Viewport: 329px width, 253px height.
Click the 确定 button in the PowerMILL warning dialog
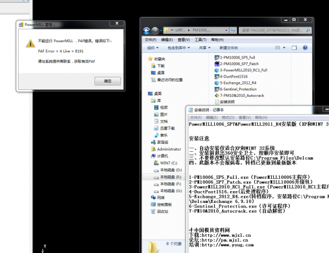tap(107, 81)
